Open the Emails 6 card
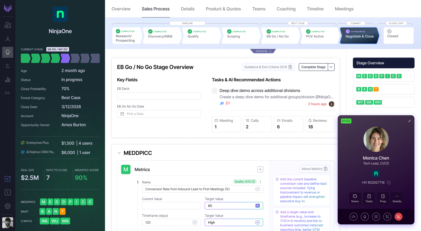 click(289, 124)
